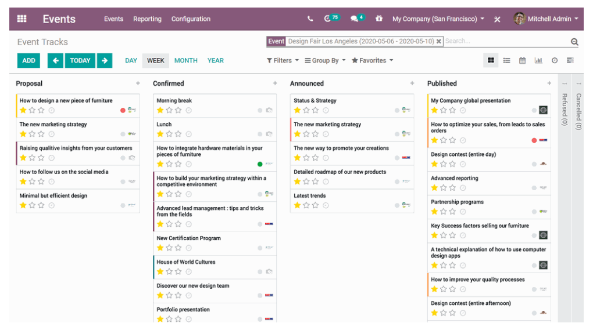Open the calendar view icon
593x334 pixels.
point(521,60)
